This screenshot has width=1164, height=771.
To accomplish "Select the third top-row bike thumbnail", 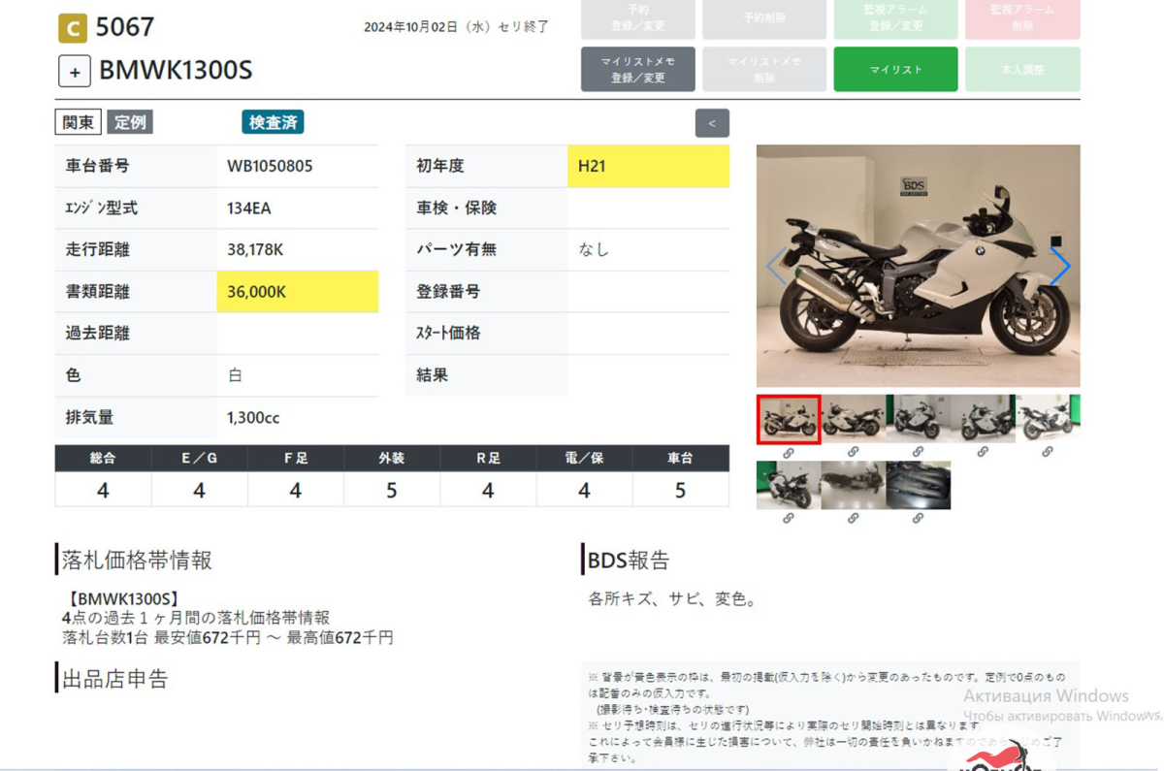I will [x=919, y=419].
